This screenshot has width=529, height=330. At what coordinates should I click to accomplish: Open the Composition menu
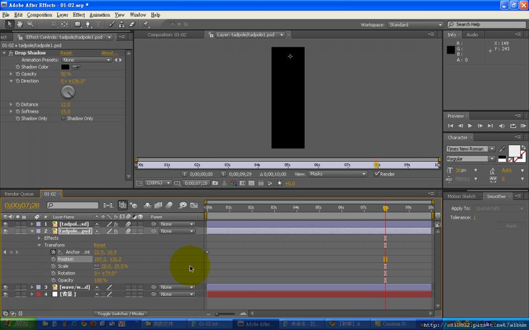(39, 15)
